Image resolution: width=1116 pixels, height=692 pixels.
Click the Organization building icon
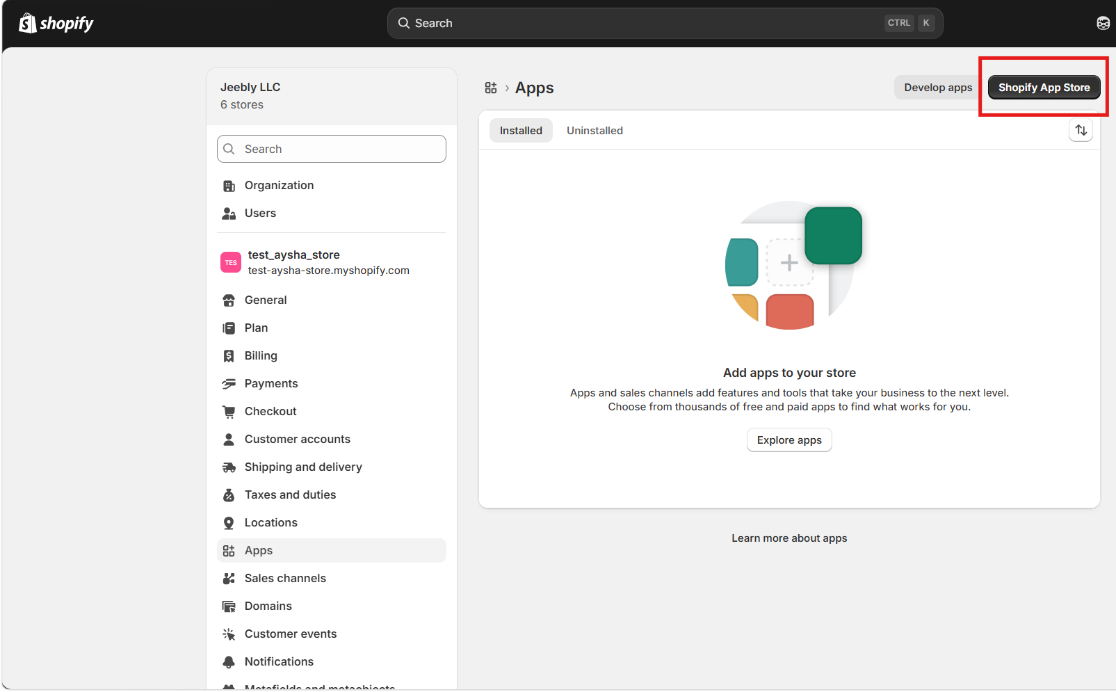click(229, 186)
